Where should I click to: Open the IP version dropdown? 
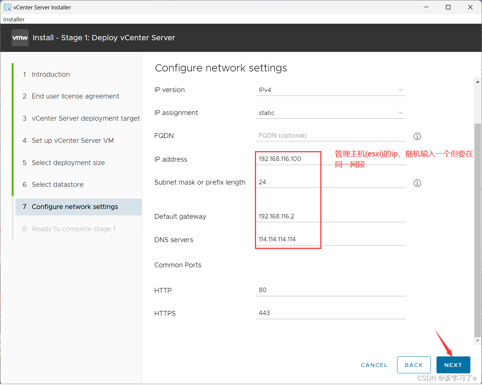coord(331,90)
